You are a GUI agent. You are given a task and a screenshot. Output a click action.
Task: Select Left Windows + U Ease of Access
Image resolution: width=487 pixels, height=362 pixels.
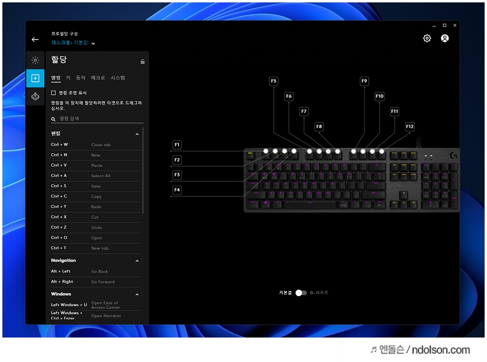tap(96, 305)
